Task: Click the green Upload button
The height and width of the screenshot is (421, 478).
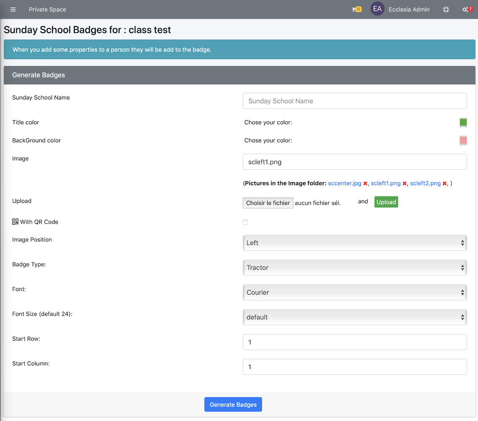Action: [x=386, y=202]
